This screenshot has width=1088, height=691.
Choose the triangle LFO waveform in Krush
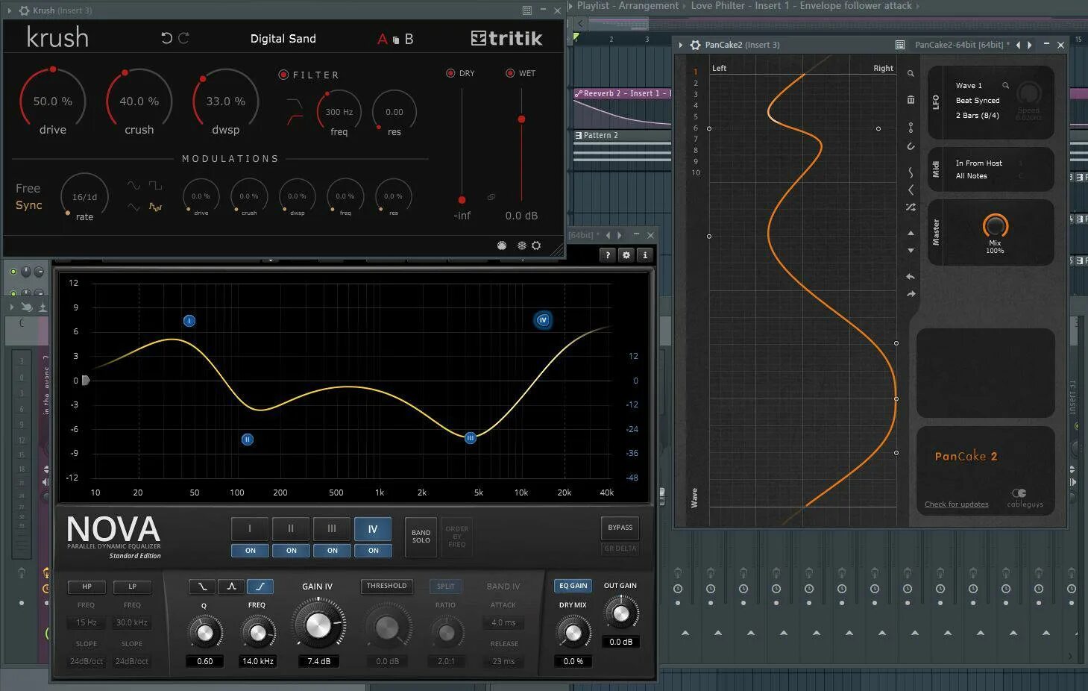[133, 207]
